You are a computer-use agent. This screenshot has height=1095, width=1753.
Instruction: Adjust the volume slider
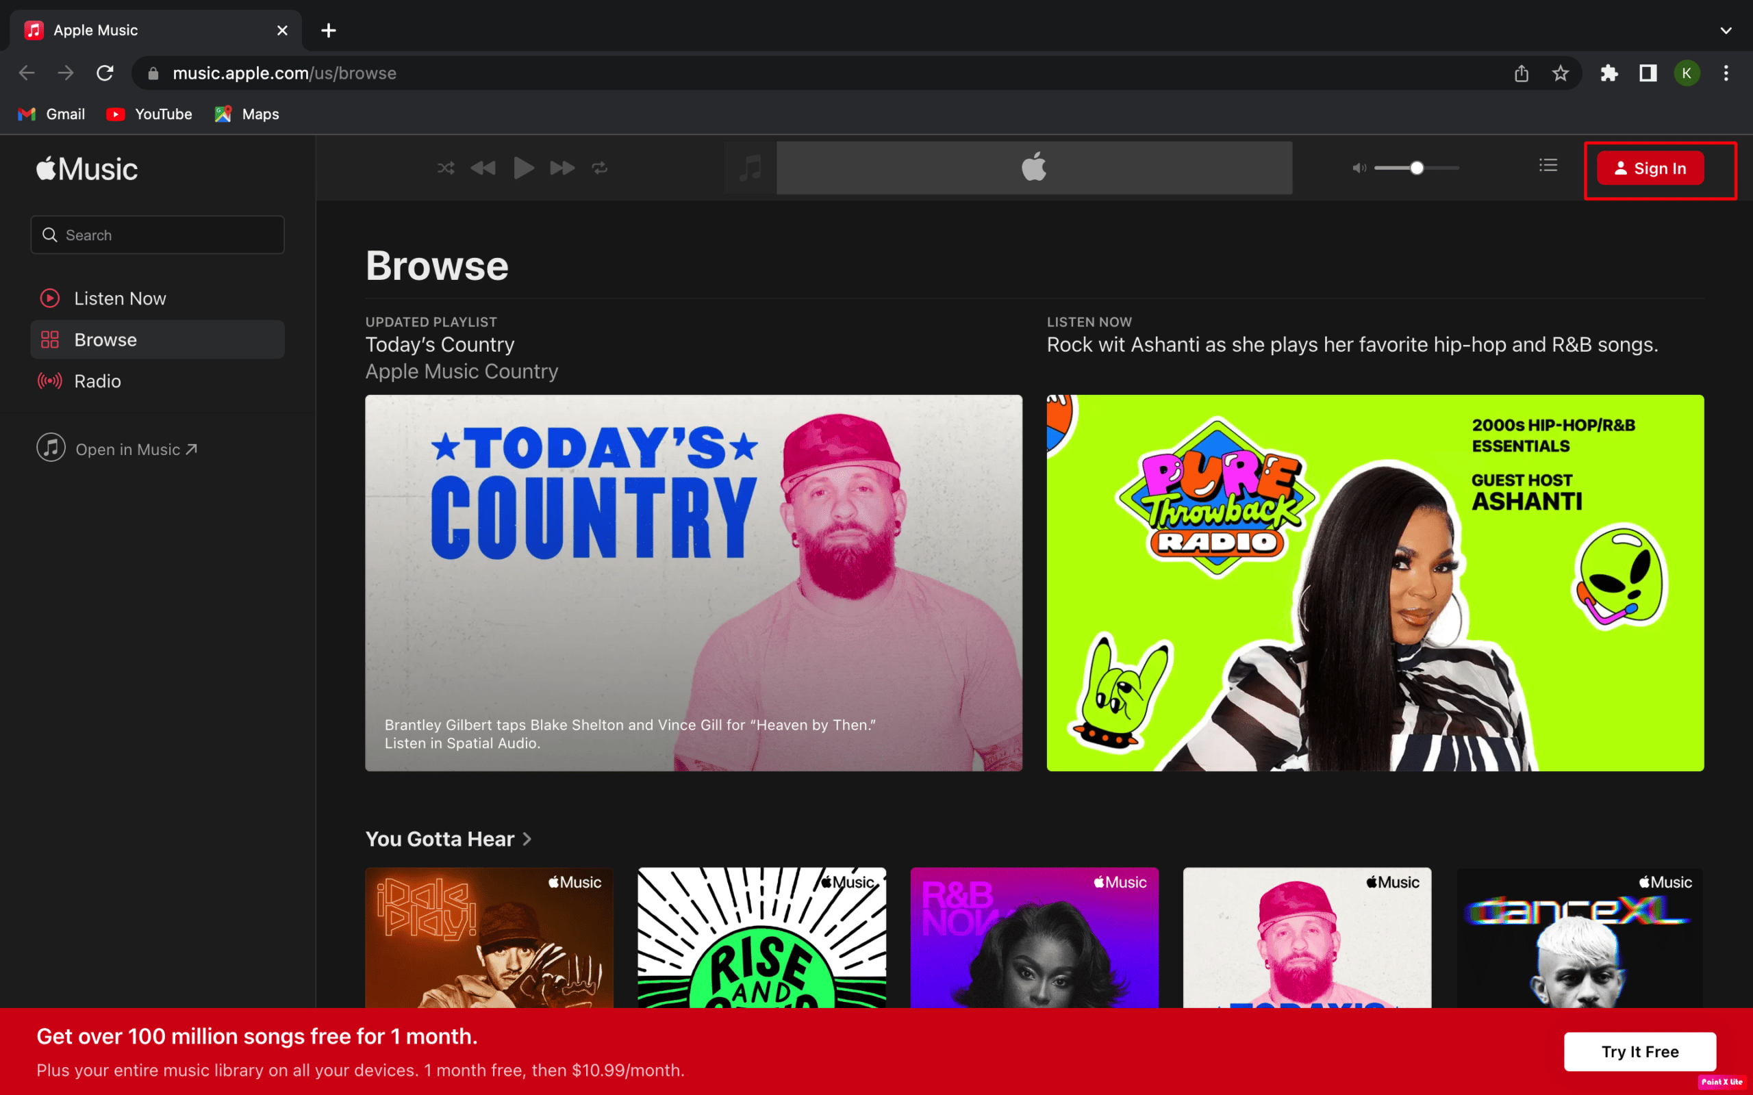click(1416, 168)
